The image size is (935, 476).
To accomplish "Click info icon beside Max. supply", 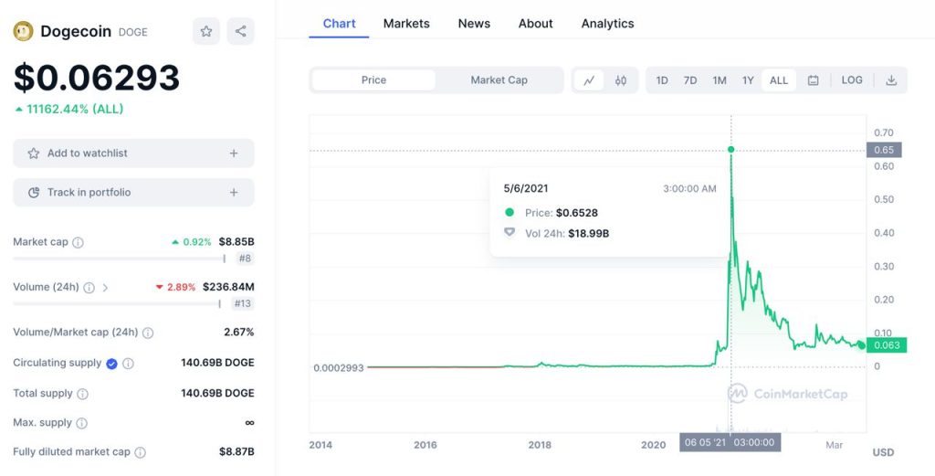I will pos(81,423).
